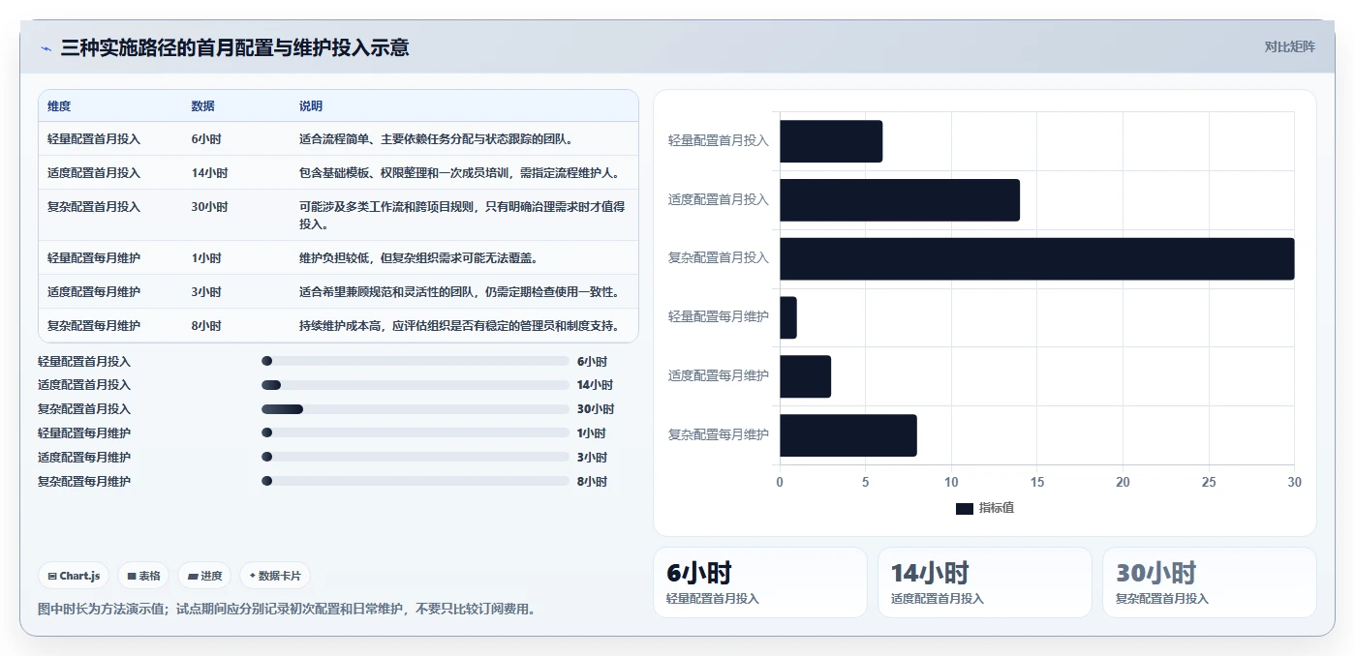1355x656 pixels.
Task: Click the chart bar for 适度配置首月投入
Action: point(900,200)
